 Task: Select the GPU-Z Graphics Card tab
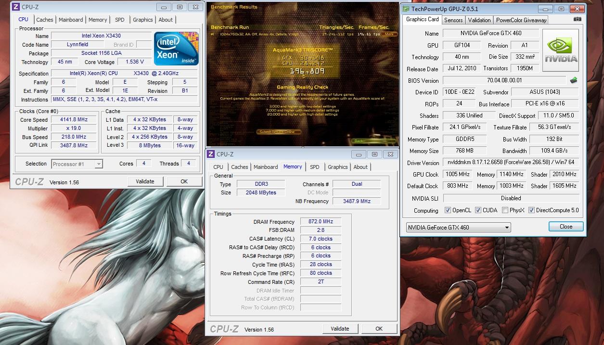pos(422,19)
